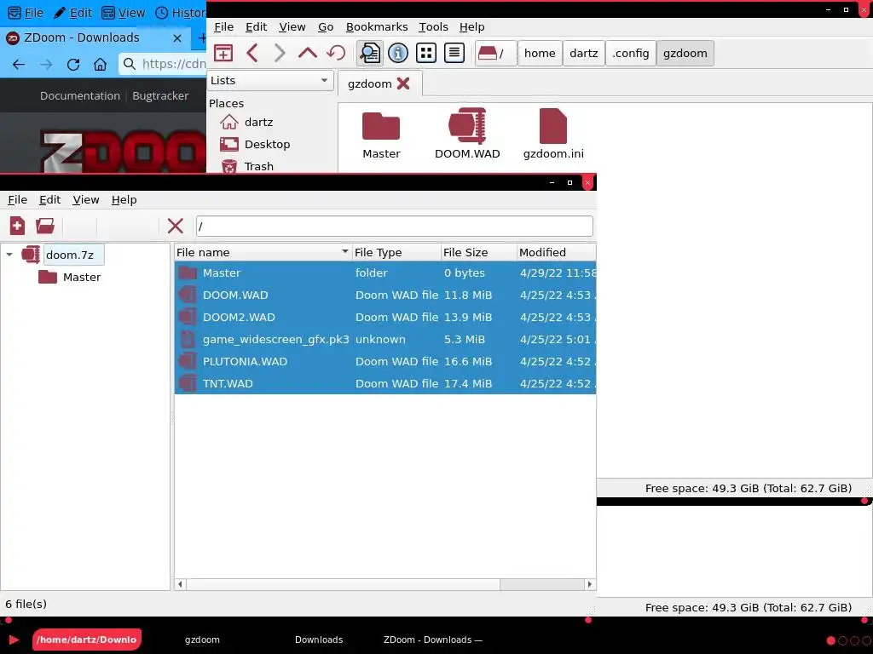This screenshot has width=873, height=654.
Task: Go back in file manager
Action: [x=252, y=54]
